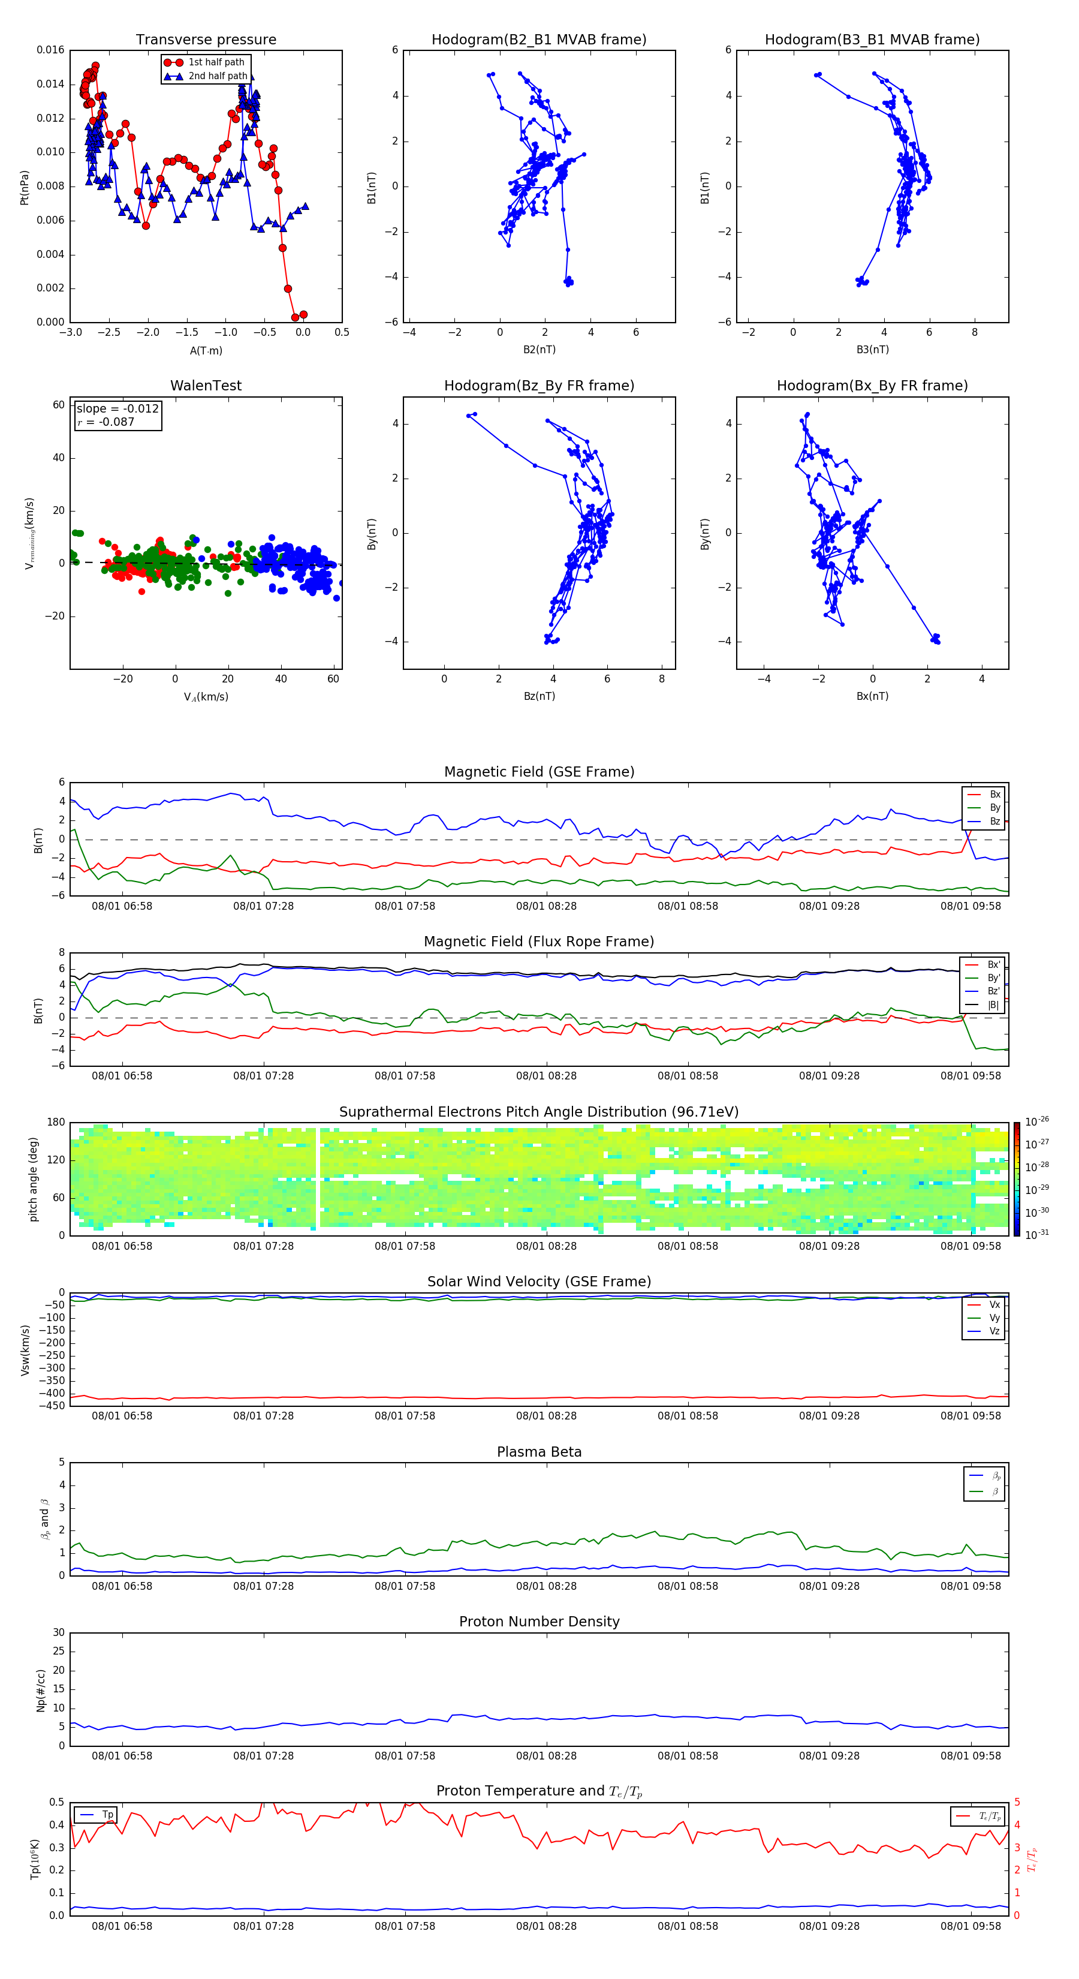The width and height of the screenshot is (1079, 1979).
Task: Click the 'r = -0.087' annotation
Action: pyautogui.click(x=106, y=422)
